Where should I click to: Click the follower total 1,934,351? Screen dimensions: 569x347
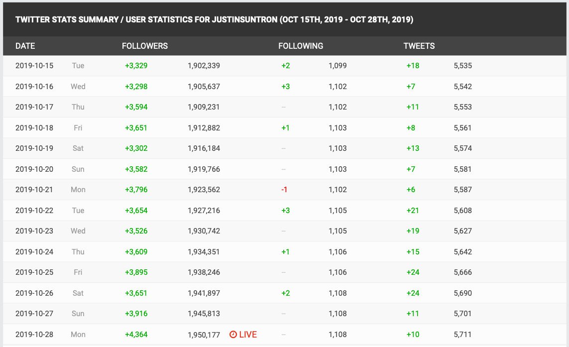click(204, 252)
